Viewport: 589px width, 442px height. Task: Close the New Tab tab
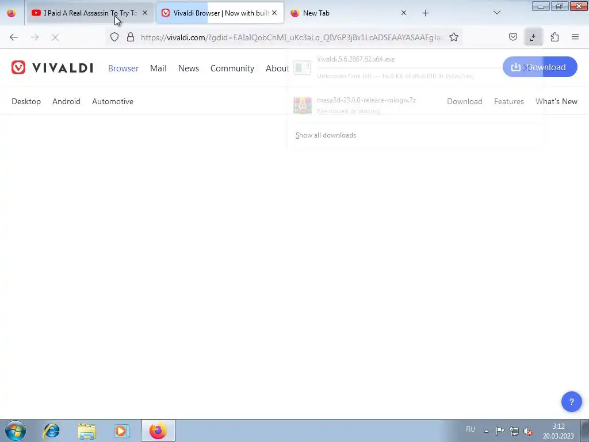(x=404, y=13)
